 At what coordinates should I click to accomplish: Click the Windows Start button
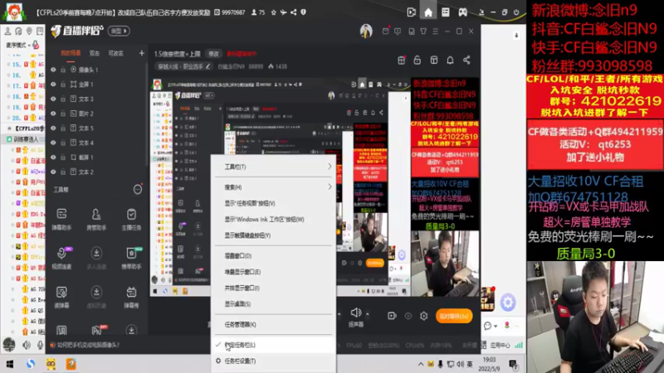click(x=9, y=364)
